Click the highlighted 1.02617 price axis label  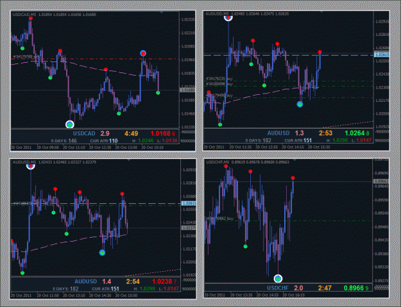coord(189,203)
